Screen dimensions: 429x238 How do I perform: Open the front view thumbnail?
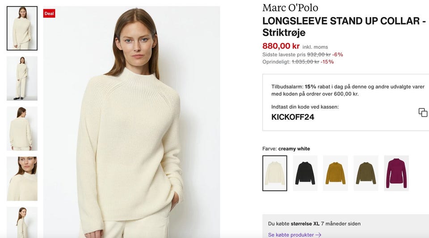(x=22, y=28)
